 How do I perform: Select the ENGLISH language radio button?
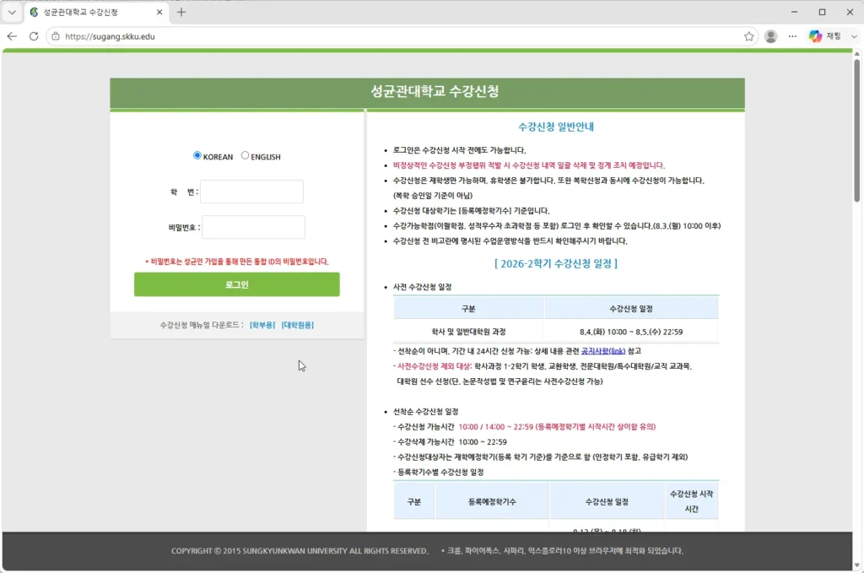tap(246, 155)
